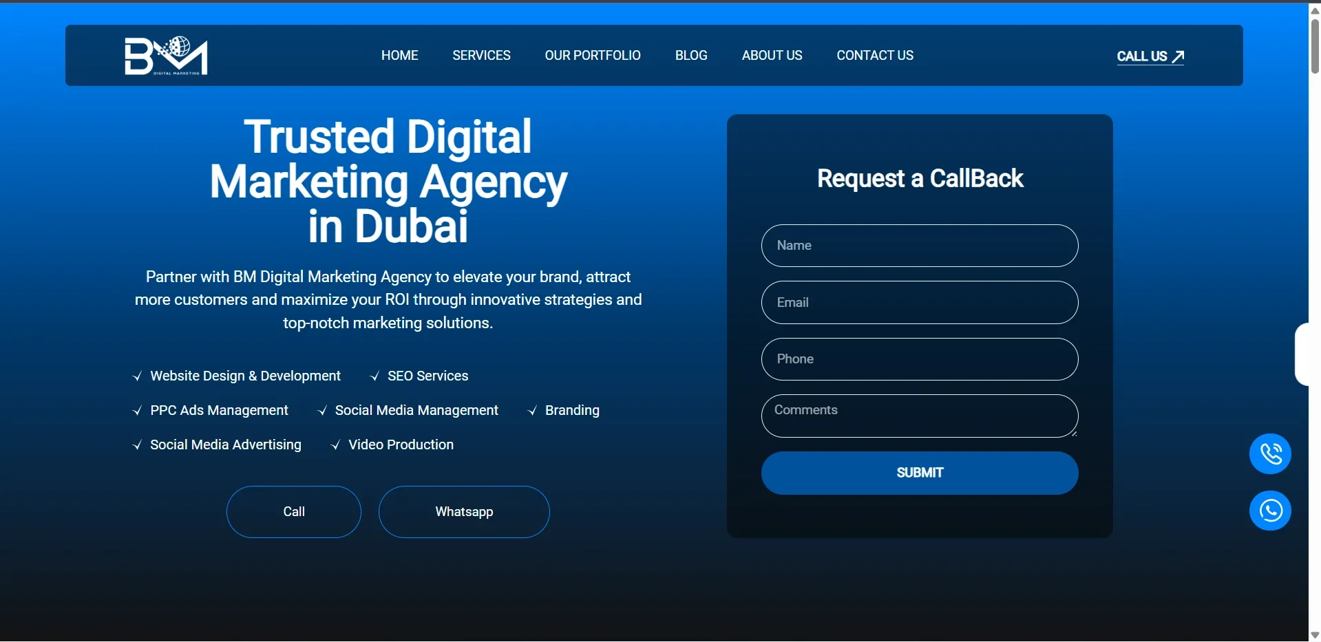Open the Blog page
This screenshot has width=1321, height=642.
click(690, 55)
